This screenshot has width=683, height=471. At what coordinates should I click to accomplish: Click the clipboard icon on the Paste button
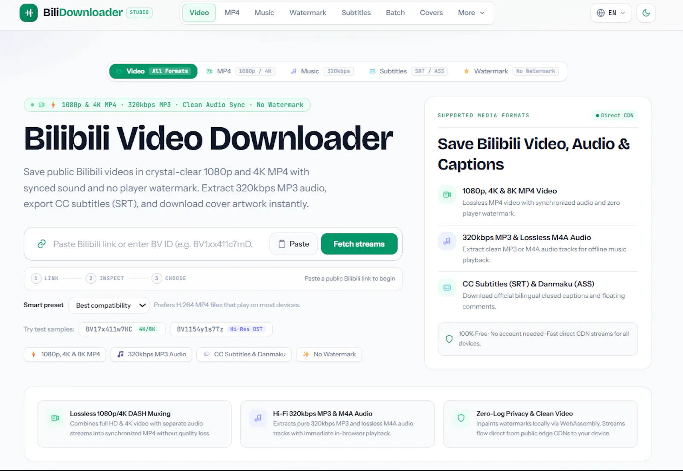tap(282, 244)
